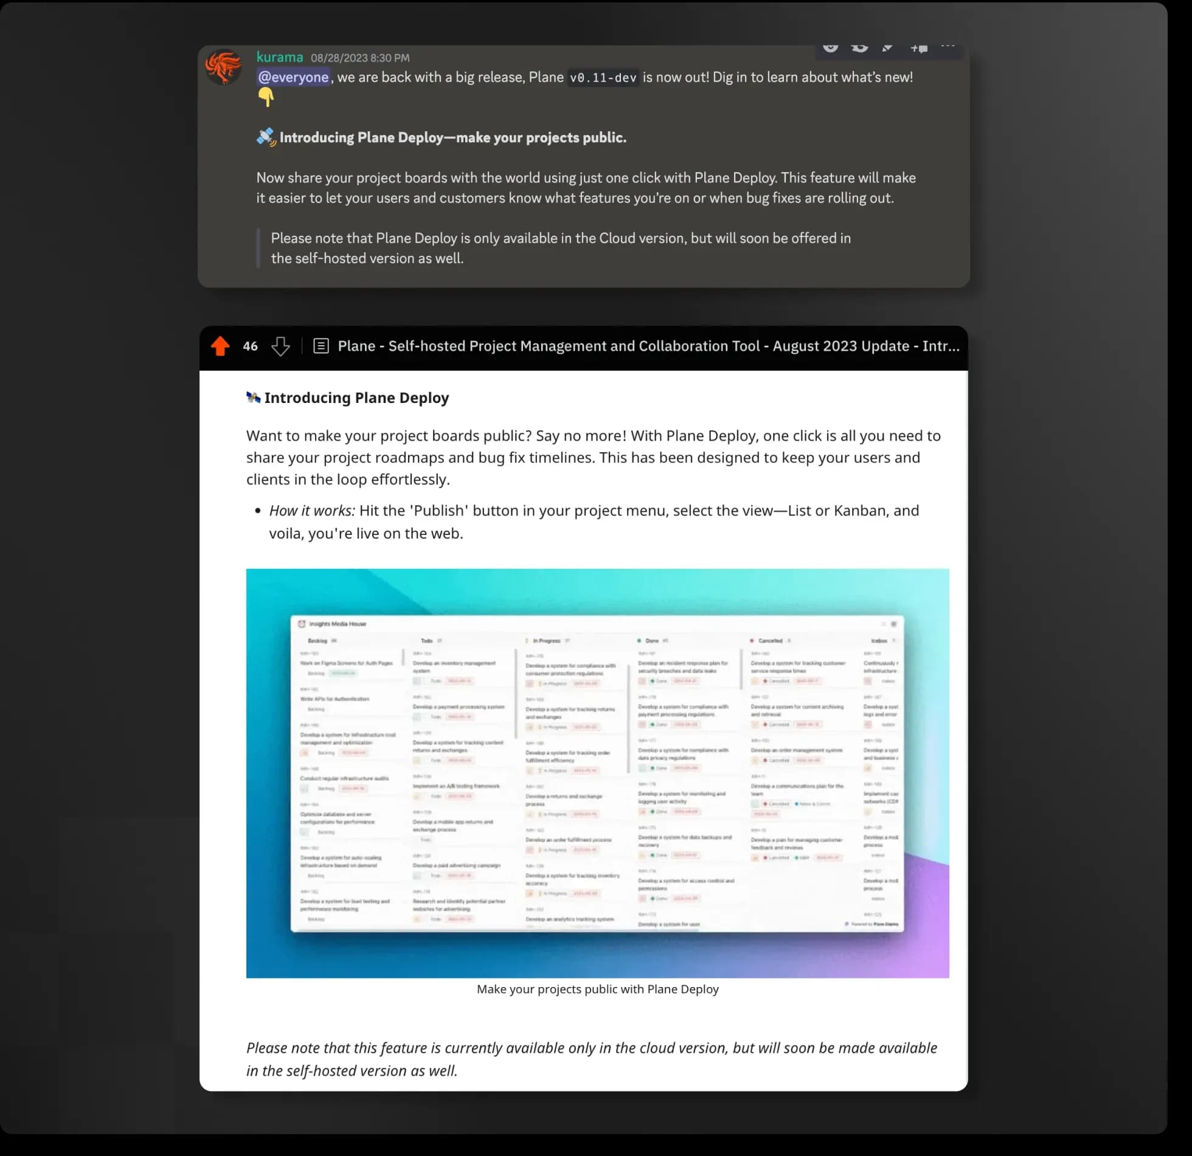Screen dimensions: 1192x1156
Task: Click the add reaction emoji icon
Action: (x=830, y=47)
